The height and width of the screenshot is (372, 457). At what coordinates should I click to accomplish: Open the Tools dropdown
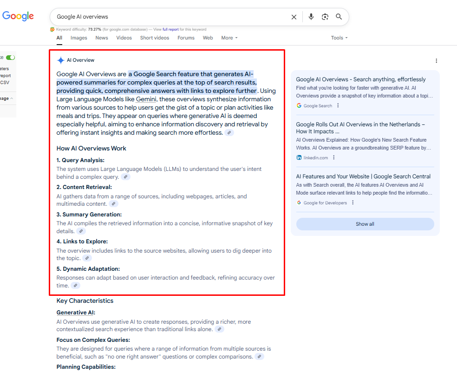tap(339, 38)
